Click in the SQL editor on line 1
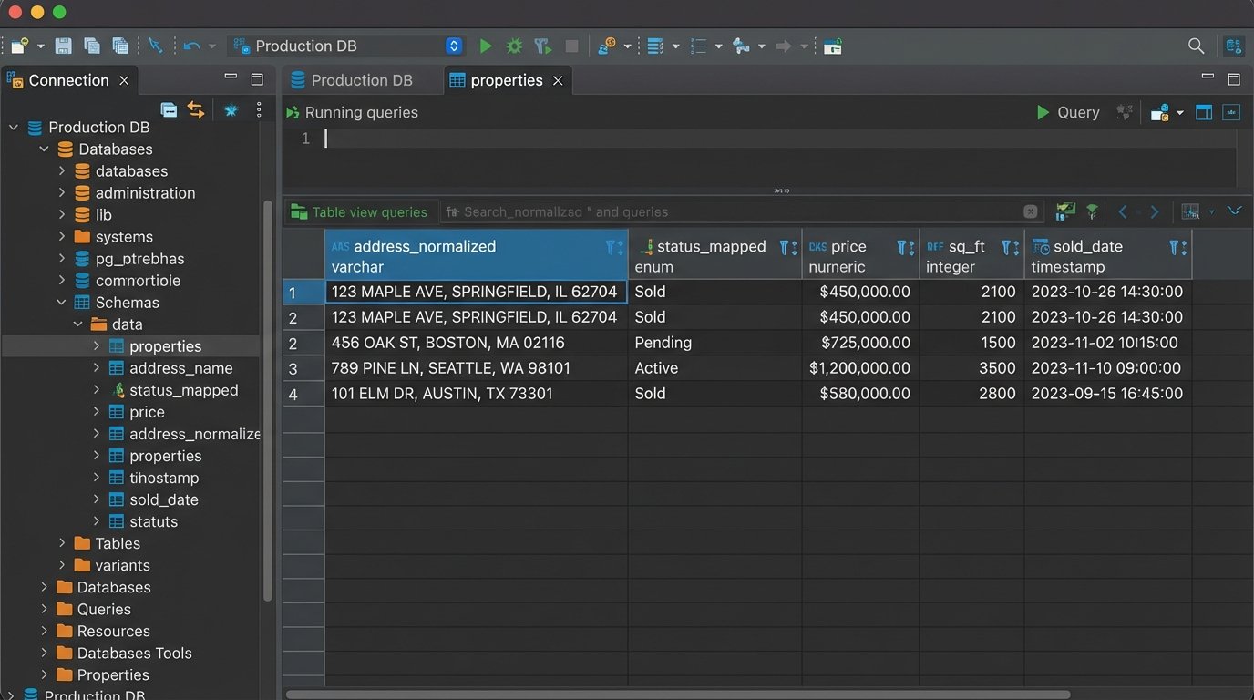The image size is (1254, 700). (x=638, y=139)
